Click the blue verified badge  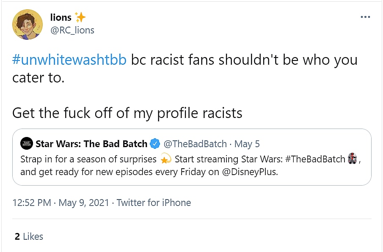tap(155, 144)
